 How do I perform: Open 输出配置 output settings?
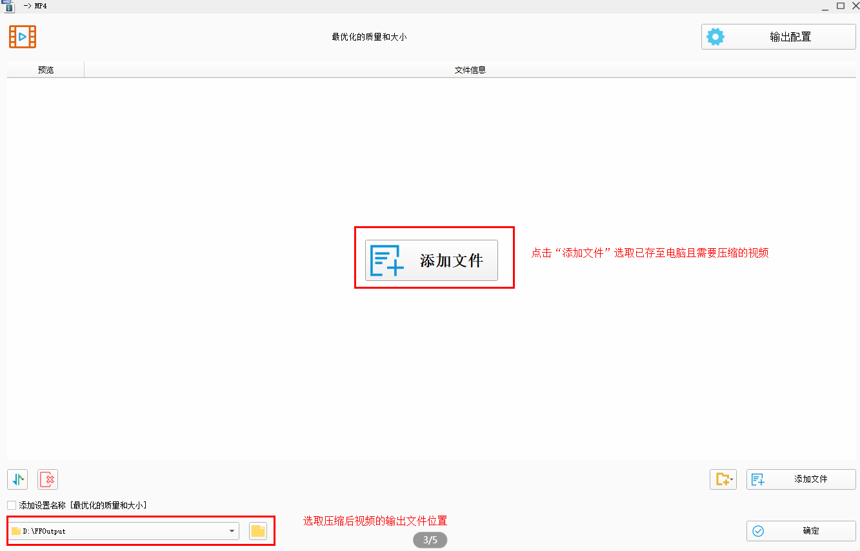779,37
